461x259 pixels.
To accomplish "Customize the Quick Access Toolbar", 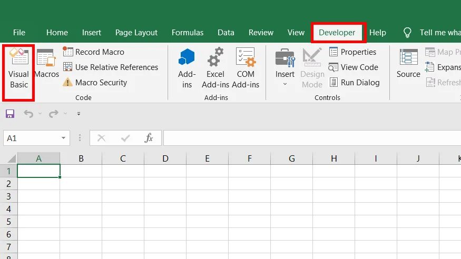I will point(79,114).
